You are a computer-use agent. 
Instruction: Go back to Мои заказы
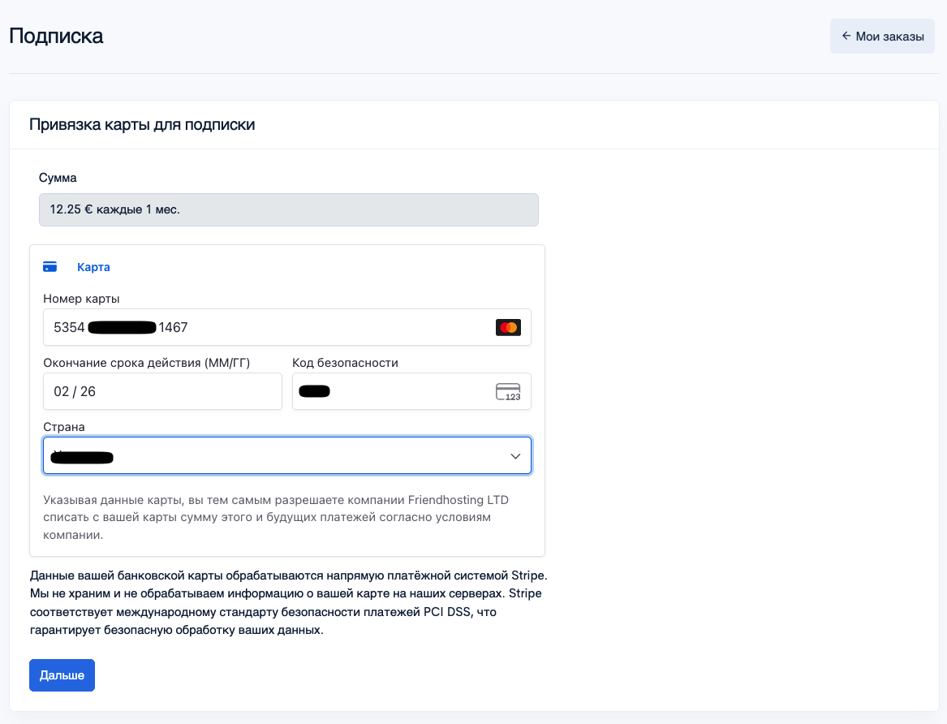point(882,37)
